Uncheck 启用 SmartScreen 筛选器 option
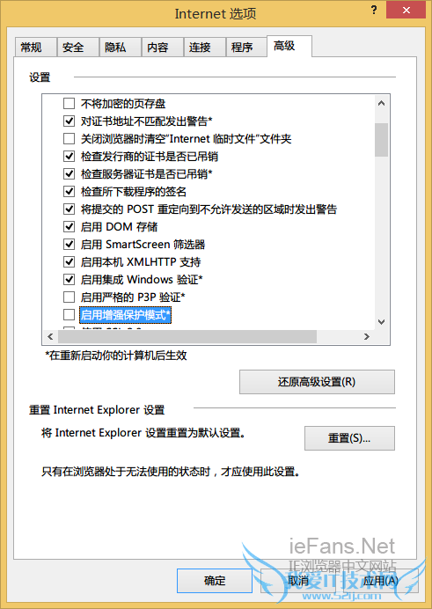This screenshot has height=609, width=432. click(70, 244)
